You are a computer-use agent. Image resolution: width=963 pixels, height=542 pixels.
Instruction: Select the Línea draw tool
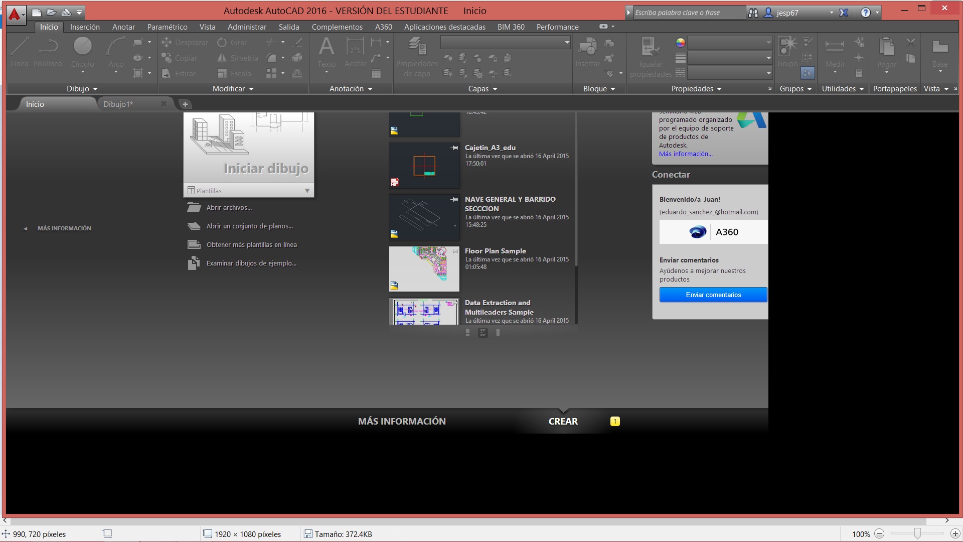[20, 52]
